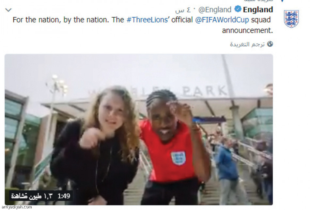Click the video view count overlay
310x210 pixels.
pos(32,196)
